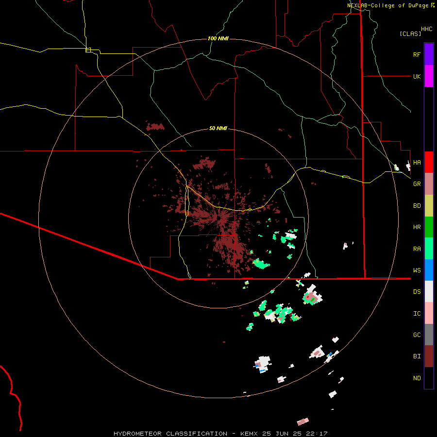
Task: Click the magenta UK legend color swatch
Action: click(429, 76)
